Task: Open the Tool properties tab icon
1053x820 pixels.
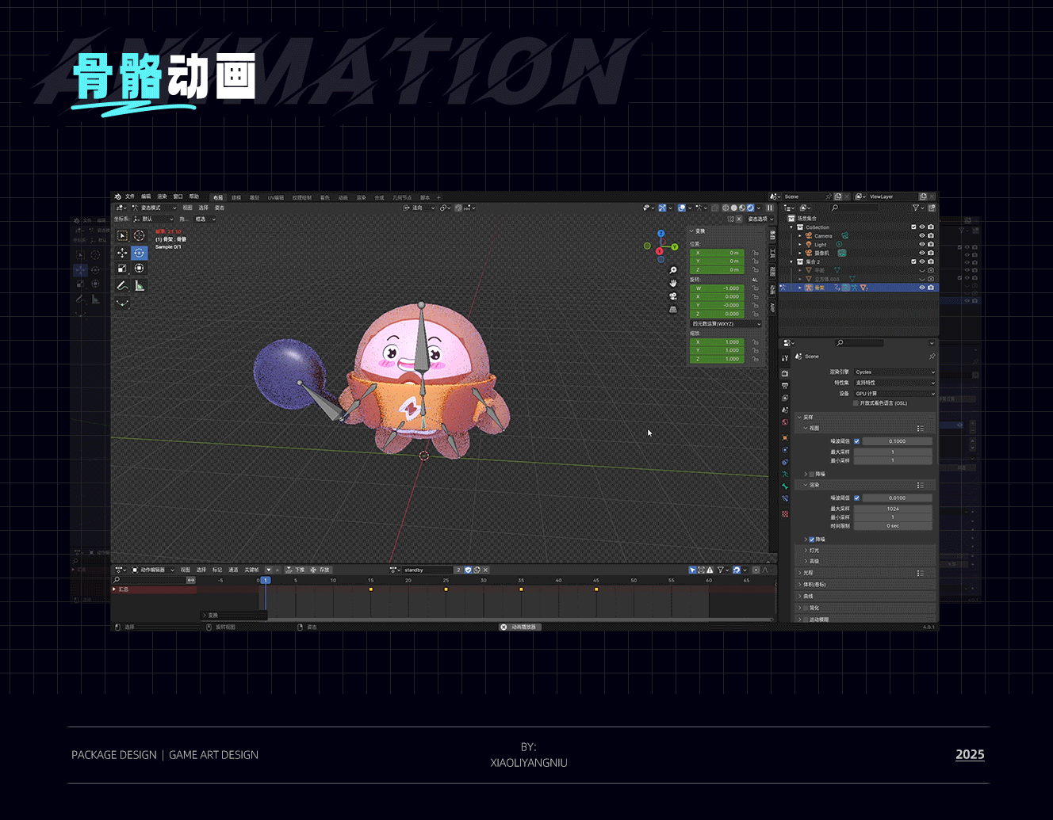Action: click(x=785, y=359)
